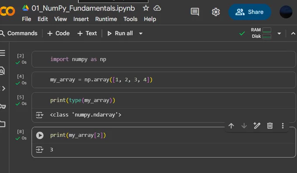Click the print(my_array[2]) code line

point(78,135)
